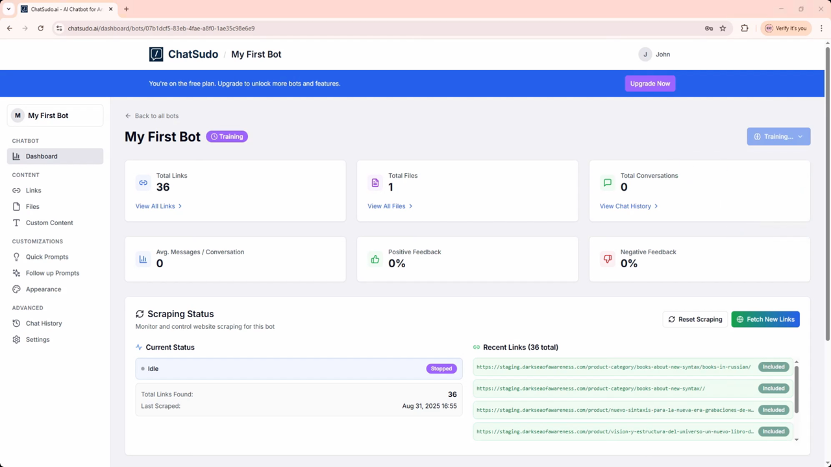Viewport: 831px width, 467px height.
Task: Open the View Chat History link
Action: (x=629, y=206)
